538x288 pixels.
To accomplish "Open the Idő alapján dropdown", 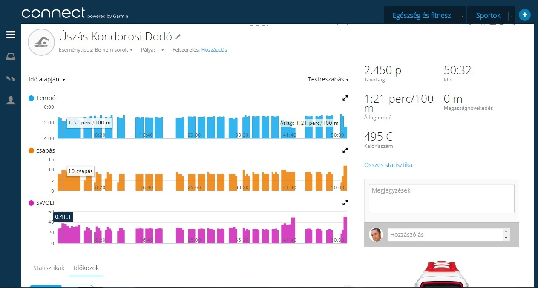I will coord(47,79).
